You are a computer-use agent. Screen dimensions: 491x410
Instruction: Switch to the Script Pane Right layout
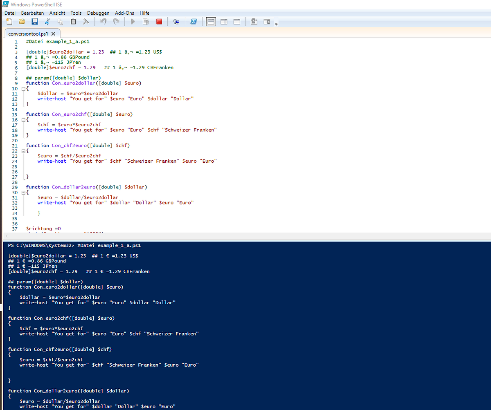[224, 21]
